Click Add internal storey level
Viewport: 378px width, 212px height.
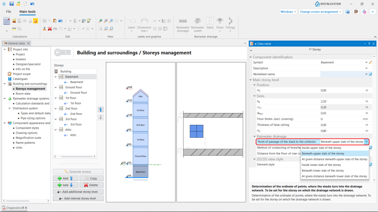tap(79, 199)
